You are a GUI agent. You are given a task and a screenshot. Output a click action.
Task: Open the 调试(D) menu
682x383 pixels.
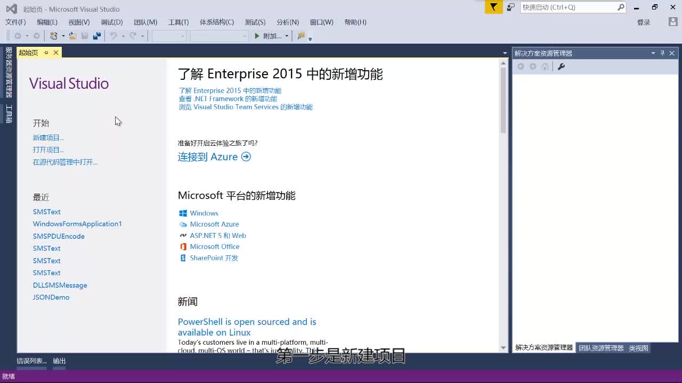[111, 22]
